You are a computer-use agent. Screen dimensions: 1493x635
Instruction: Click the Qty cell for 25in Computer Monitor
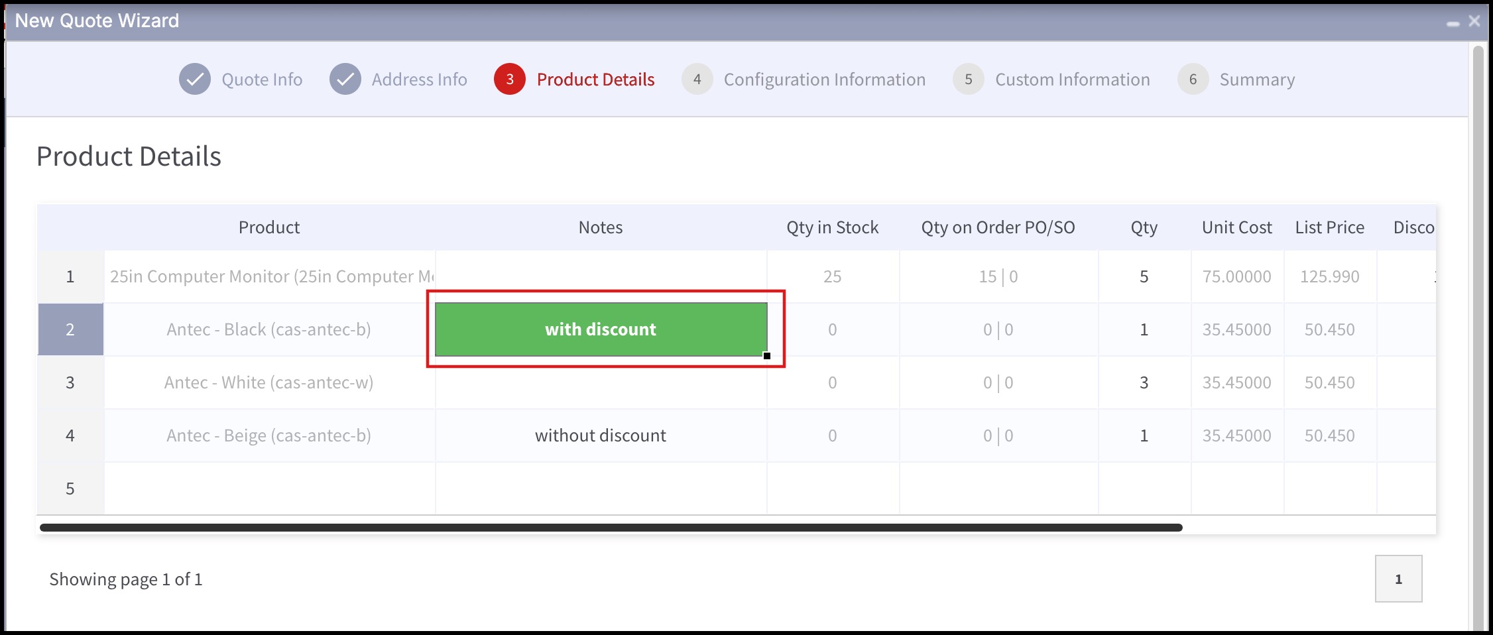pyautogui.click(x=1144, y=276)
